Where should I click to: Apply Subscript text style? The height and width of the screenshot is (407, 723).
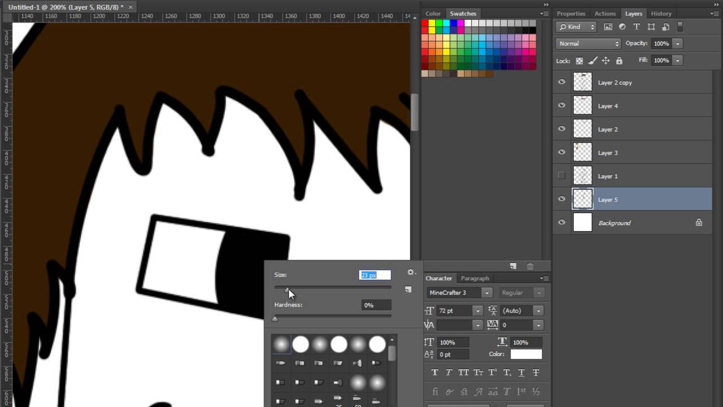[x=507, y=373]
